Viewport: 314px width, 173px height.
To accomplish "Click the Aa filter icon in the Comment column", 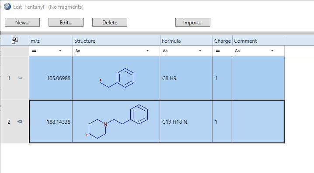I will click(237, 51).
